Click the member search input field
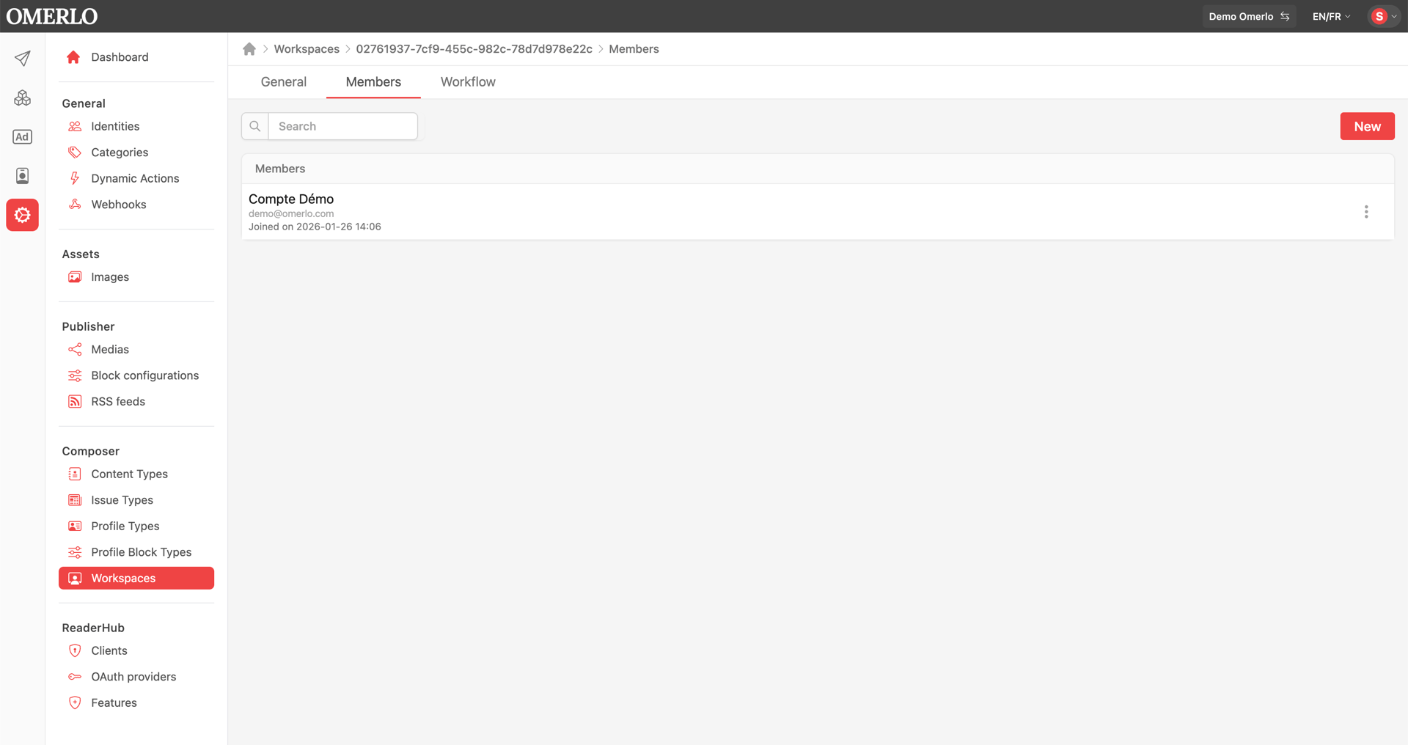The image size is (1408, 745). point(343,126)
